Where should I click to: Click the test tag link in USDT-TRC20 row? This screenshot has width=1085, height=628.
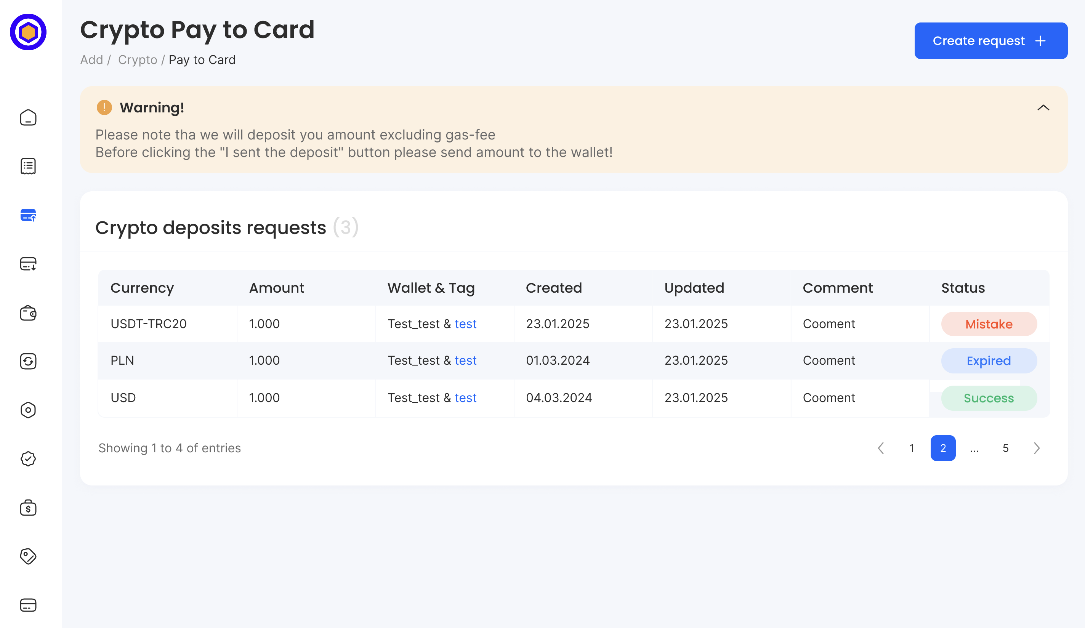click(x=465, y=324)
